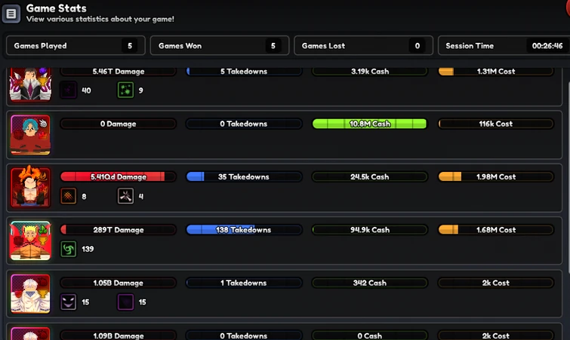Click the 35 Takedowns bar

[244, 176]
